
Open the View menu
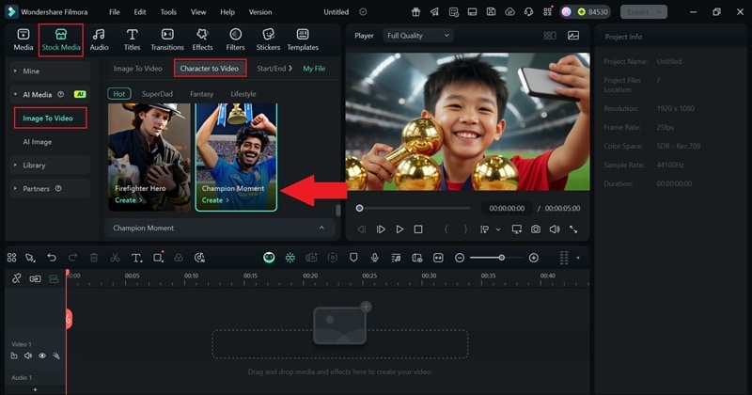pyautogui.click(x=198, y=12)
